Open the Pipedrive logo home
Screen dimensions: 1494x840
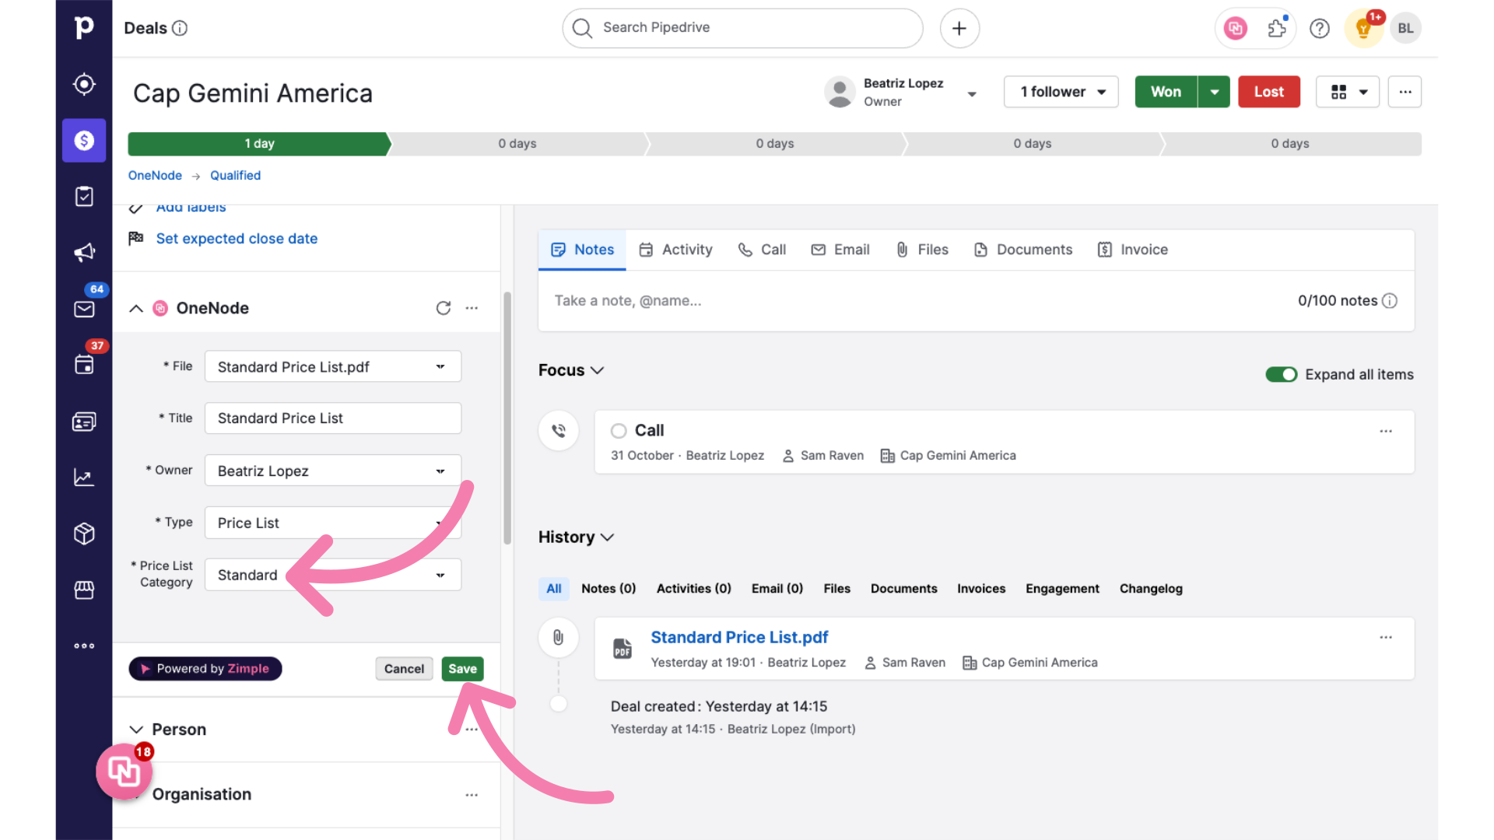84,28
